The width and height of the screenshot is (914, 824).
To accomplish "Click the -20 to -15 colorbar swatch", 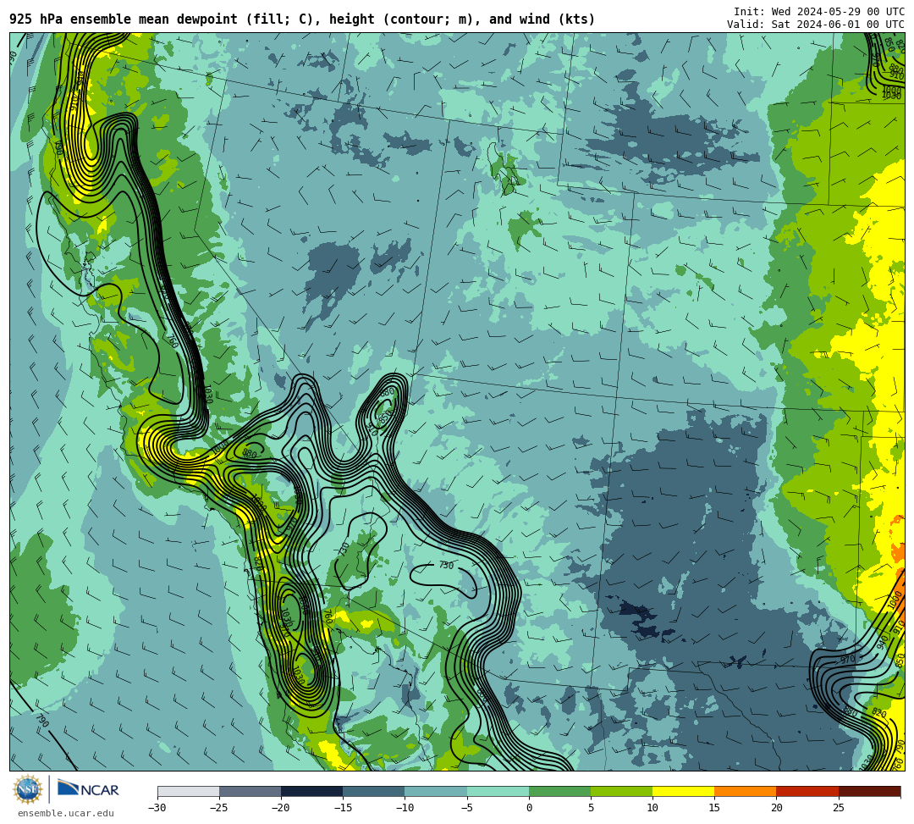I will click(311, 791).
